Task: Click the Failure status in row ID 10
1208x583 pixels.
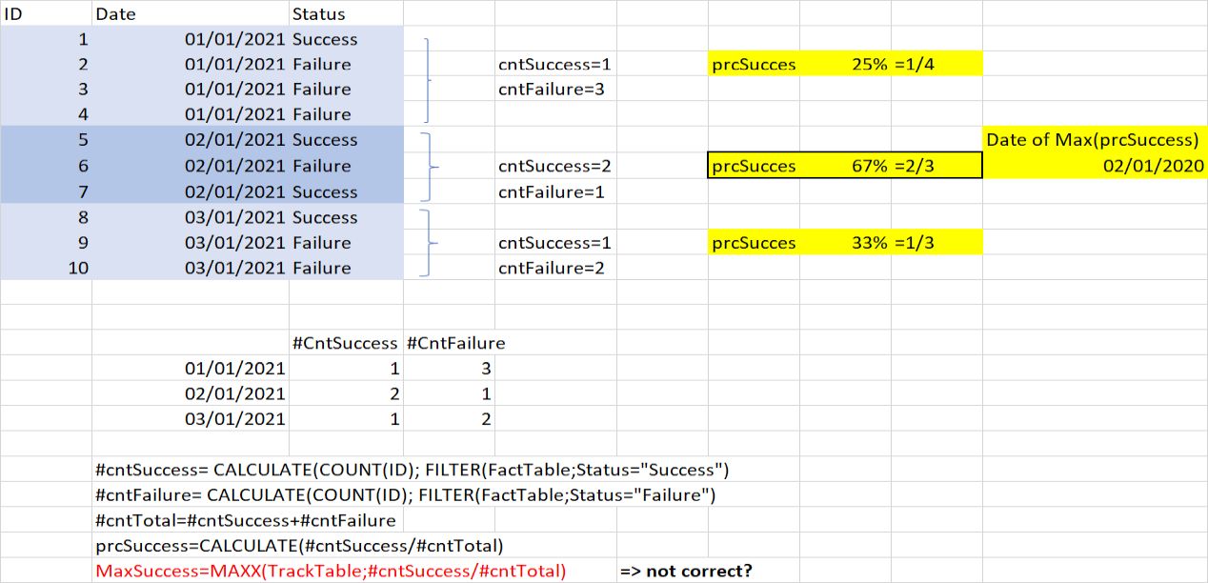Action: (x=346, y=268)
